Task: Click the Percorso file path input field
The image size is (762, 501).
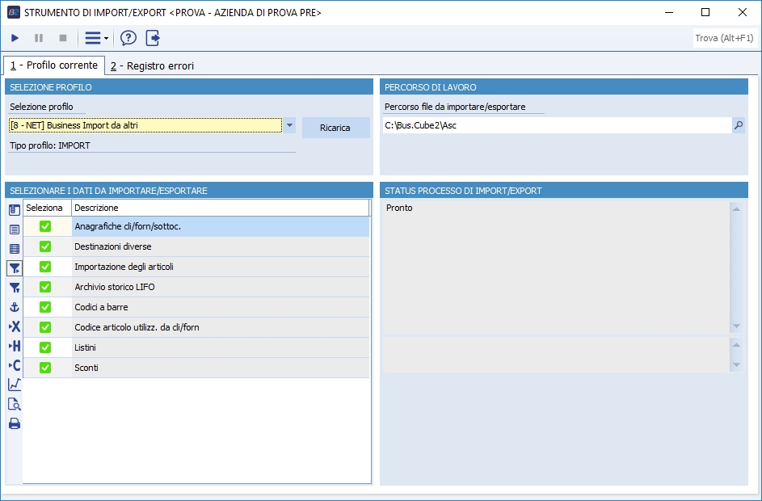Action: [x=556, y=125]
